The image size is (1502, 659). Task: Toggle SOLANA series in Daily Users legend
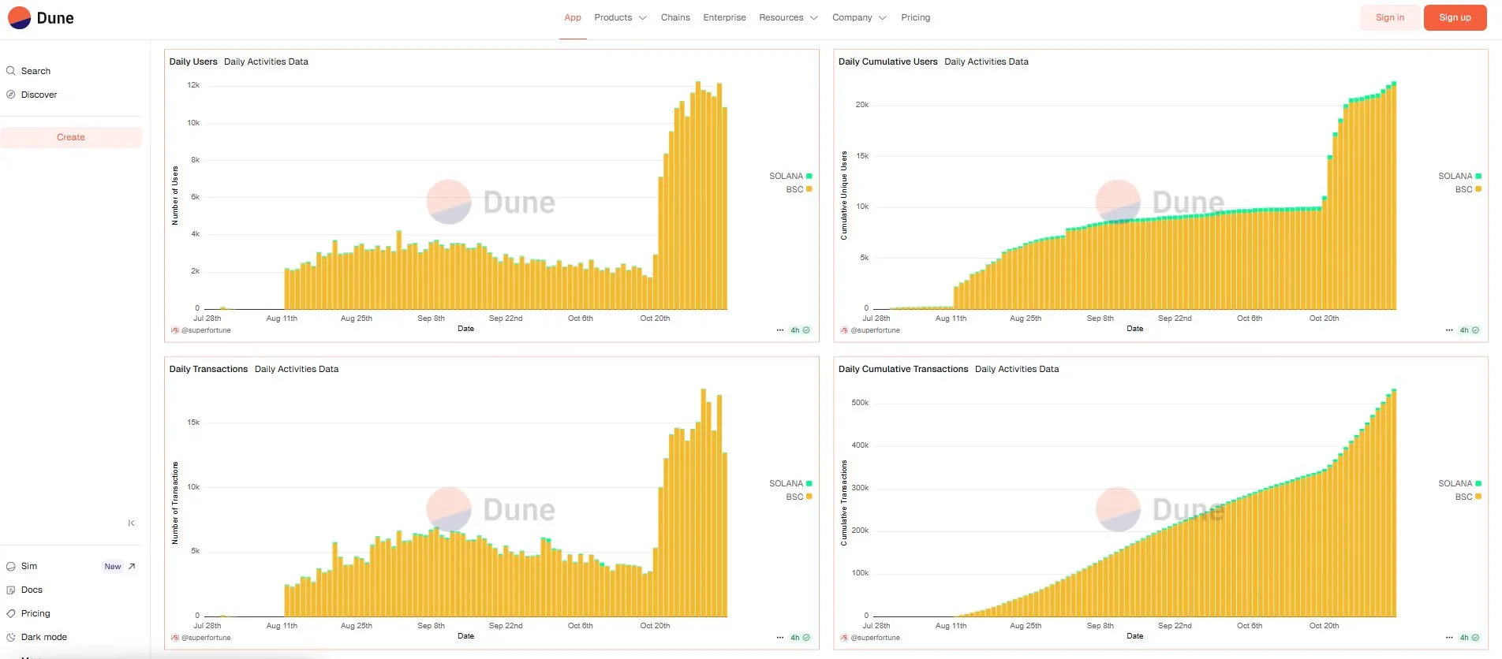pyautogui.click(x=790, y=177)
